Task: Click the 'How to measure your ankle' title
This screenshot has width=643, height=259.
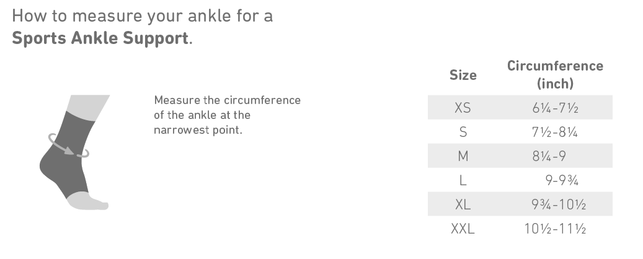Action: point(142,15)
